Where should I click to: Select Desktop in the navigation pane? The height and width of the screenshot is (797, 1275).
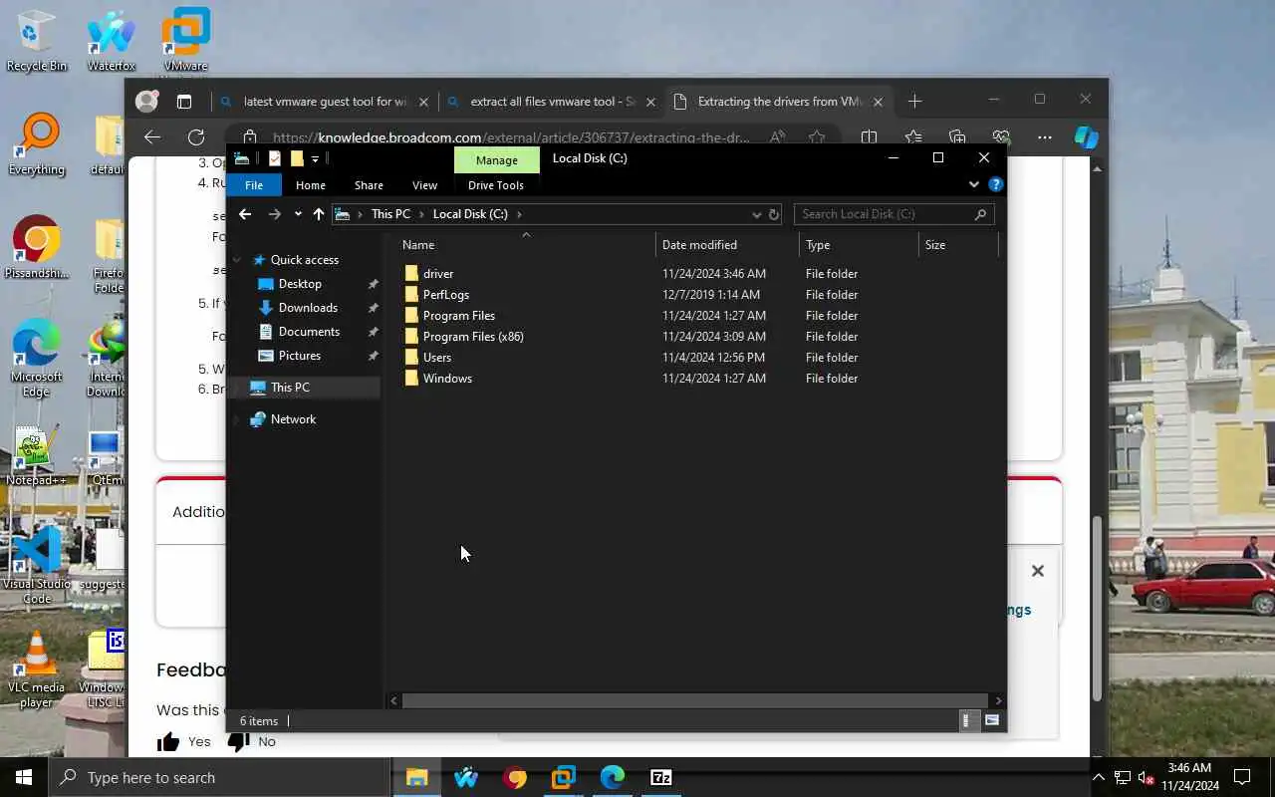pyautogui.click(x=300, y=284)
